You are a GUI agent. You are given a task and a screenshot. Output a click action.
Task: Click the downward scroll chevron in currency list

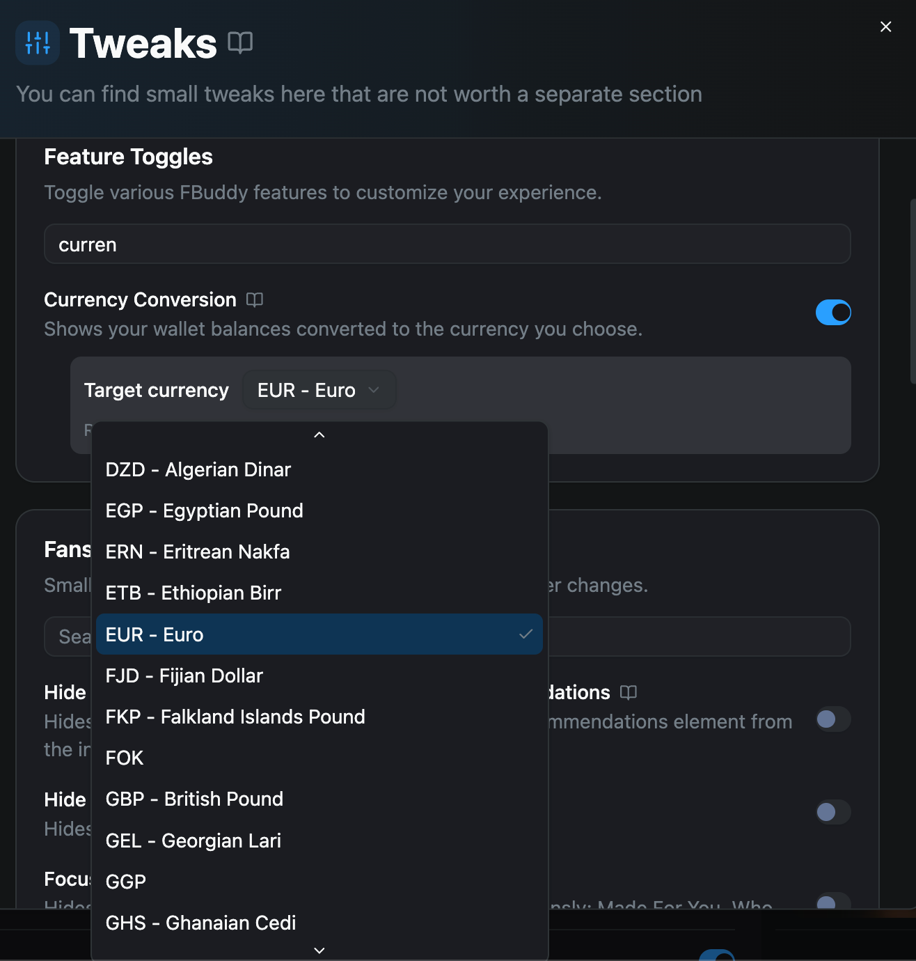(x=319, y=950)
